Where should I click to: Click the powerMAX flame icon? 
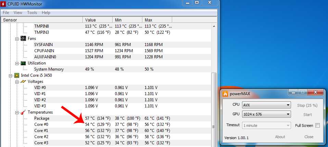(225, 93)
